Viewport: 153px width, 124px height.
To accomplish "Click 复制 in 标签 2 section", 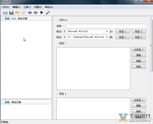I will 139,106.
